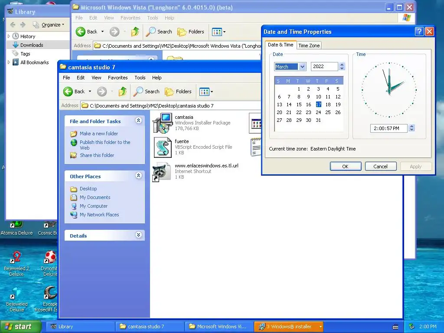Click the time field showing 2:00:57 PM
The image size is (444, 333).
pyautogui.click(x=388, y=128)
